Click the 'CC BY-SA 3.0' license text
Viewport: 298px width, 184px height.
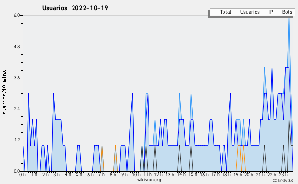pyautogui.click(x=283, y=180)
